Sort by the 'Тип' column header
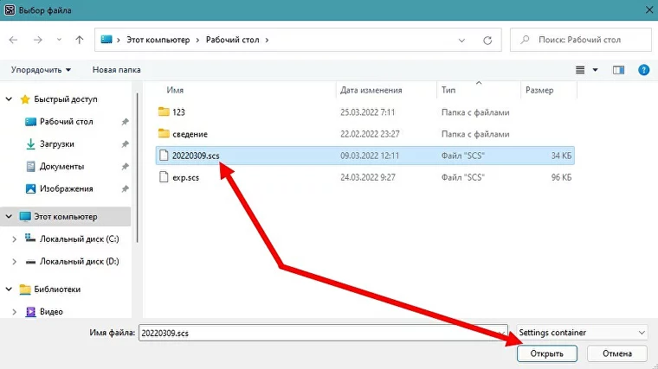The width and height of the screenshot is (658, 369). (448, 90)
